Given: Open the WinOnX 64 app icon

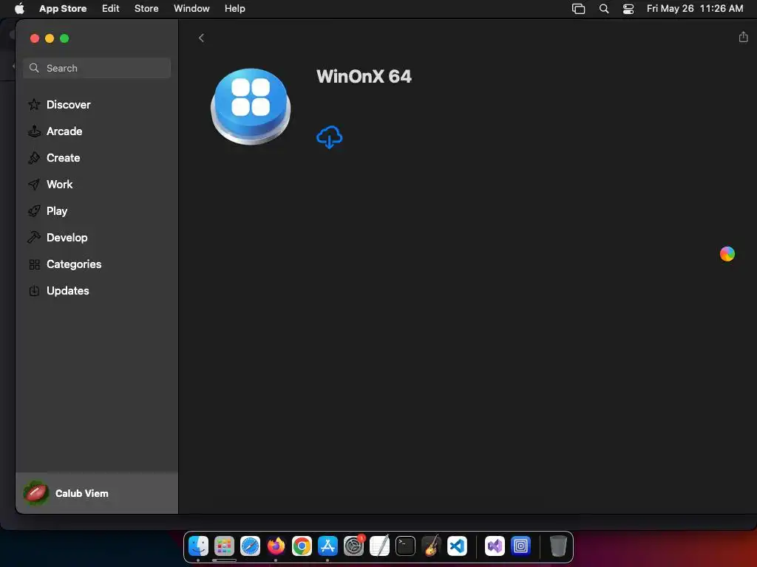Looking at the screenshot, I should click(x=251, y=106).
